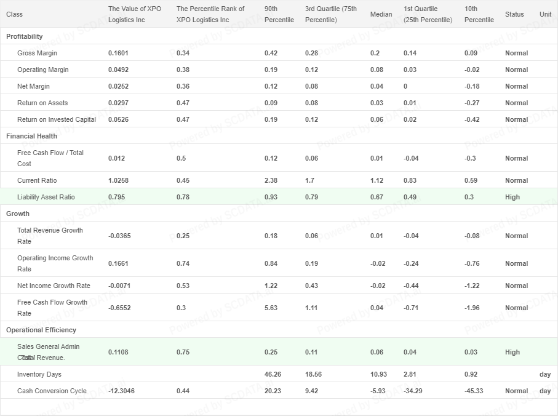Click the Class column header
This screenshot has height=416, width=558.
pos(15,14)
